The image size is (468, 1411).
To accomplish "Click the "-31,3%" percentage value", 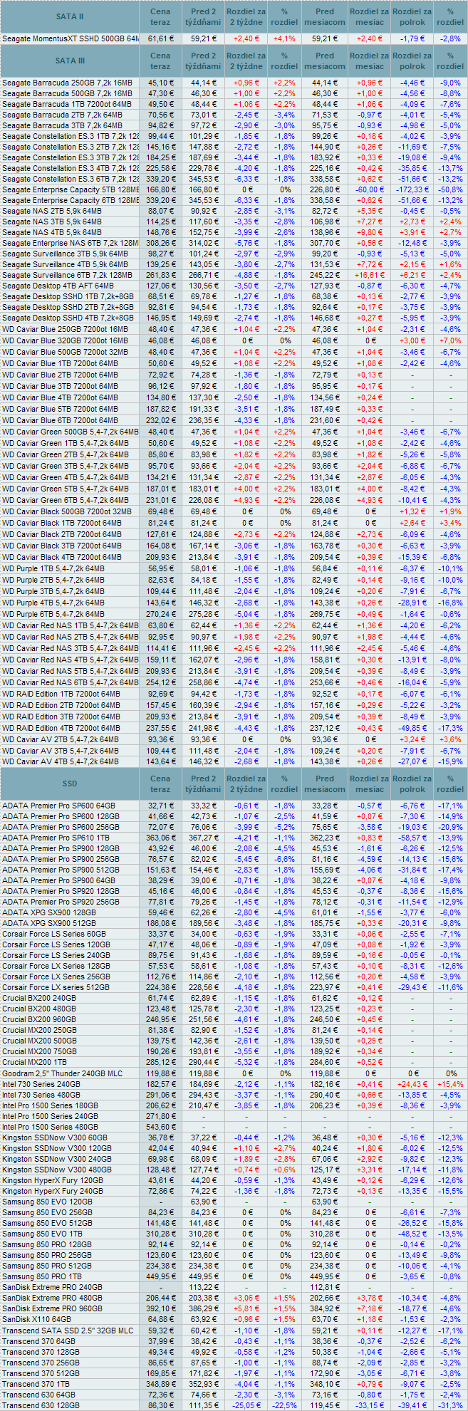I will 449,1405.
